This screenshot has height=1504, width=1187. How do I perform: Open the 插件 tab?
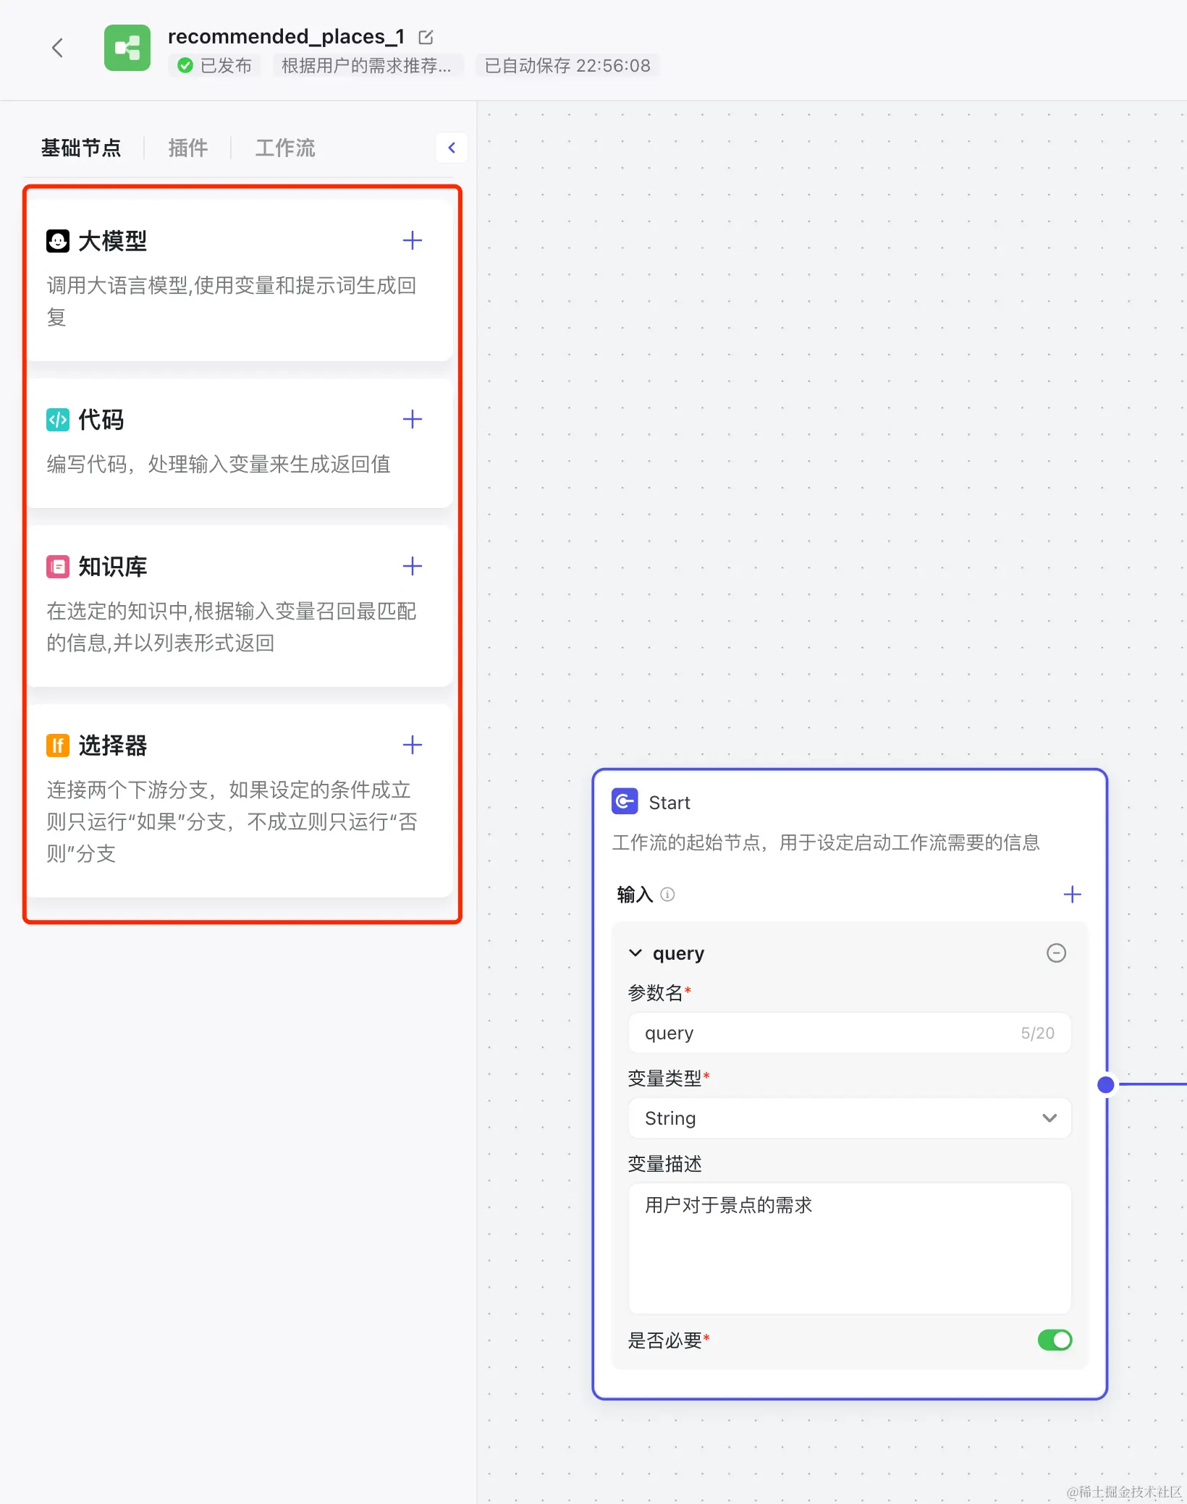pyautogui.click(x=188, y=148)
